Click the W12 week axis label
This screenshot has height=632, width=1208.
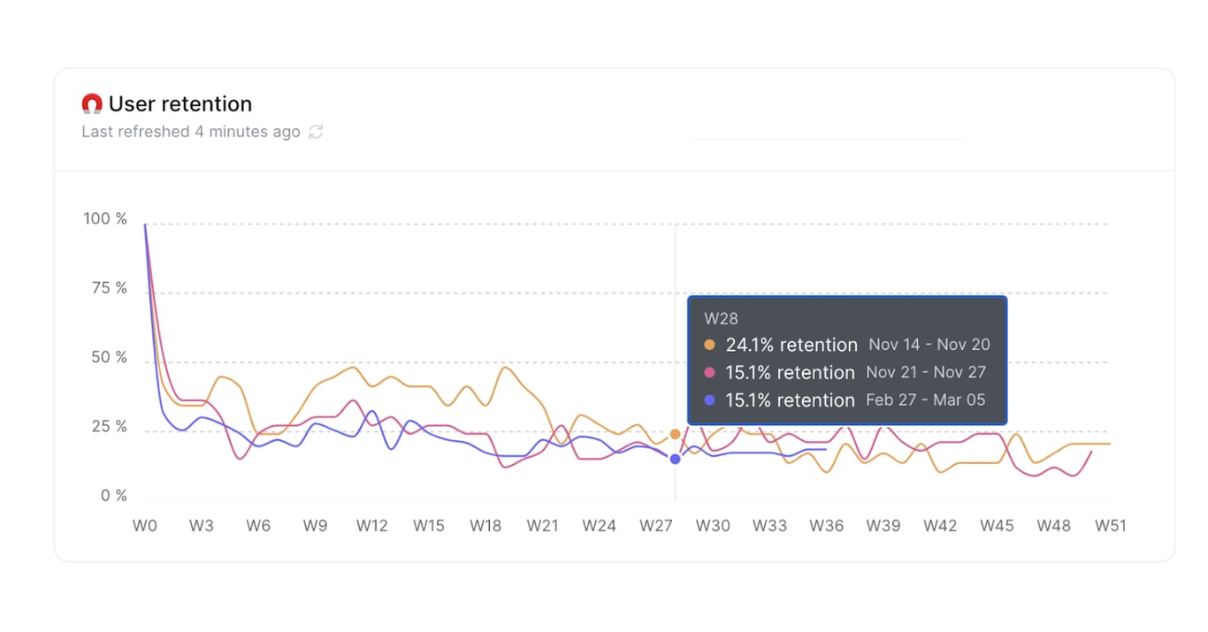tap(371, 526)
